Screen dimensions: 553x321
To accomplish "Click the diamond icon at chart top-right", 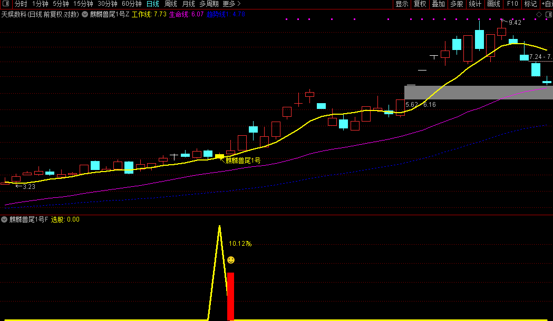I will 539,14.
